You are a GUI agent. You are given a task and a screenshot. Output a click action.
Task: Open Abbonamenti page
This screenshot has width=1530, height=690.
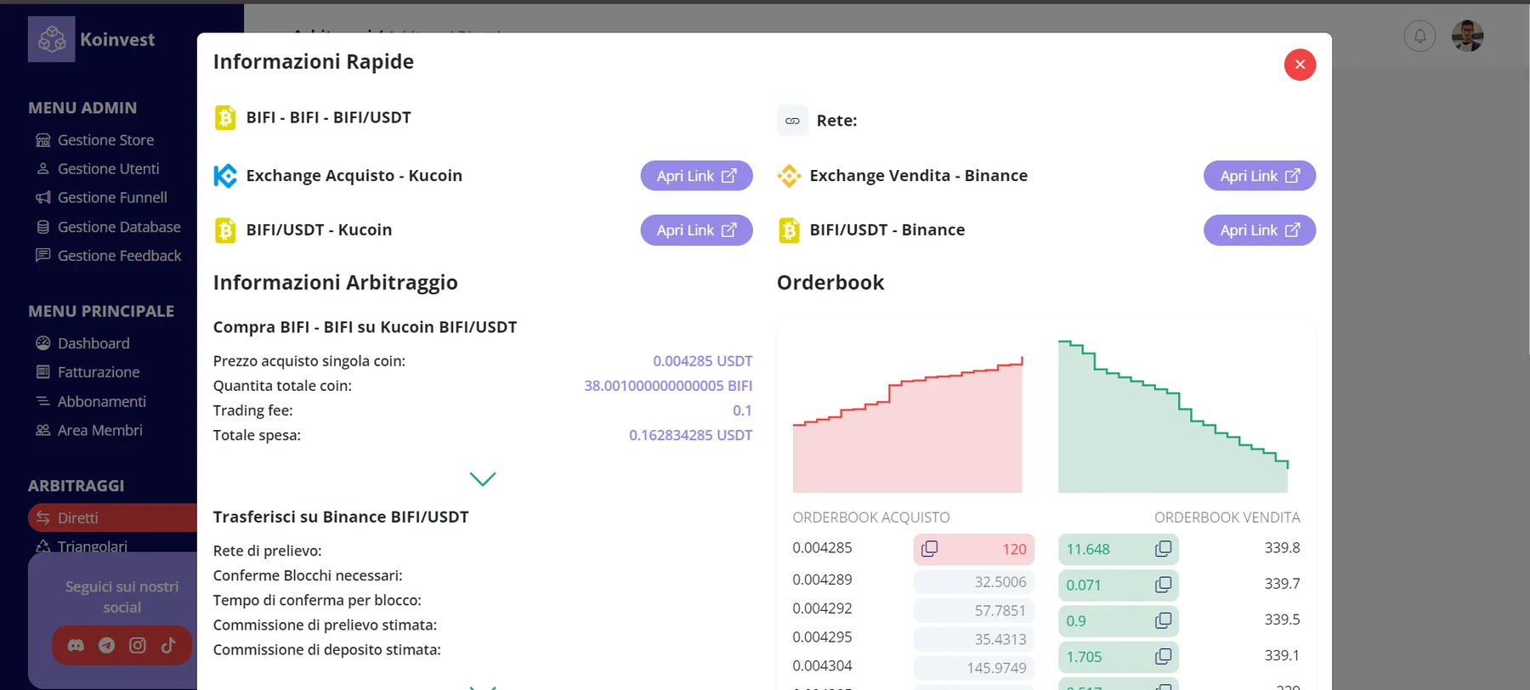[91, 401]
